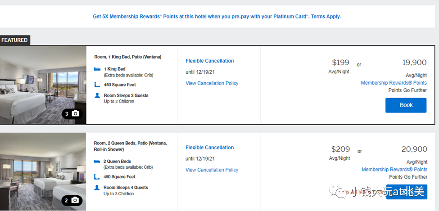Viewport: 439px width, 211px height.
Task: Click guest icon beside Room Sleeps 4 Guests
Action: click(x=97, y=188)
